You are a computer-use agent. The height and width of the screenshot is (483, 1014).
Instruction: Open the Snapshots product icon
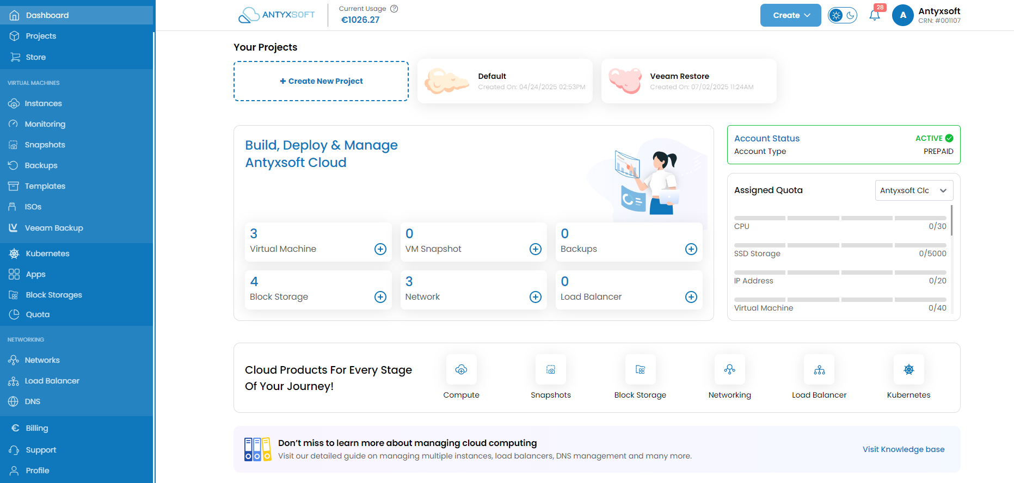[x=551, y=370]
